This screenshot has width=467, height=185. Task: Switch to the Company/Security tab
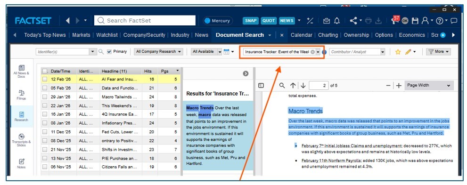[x=144, y=35]
